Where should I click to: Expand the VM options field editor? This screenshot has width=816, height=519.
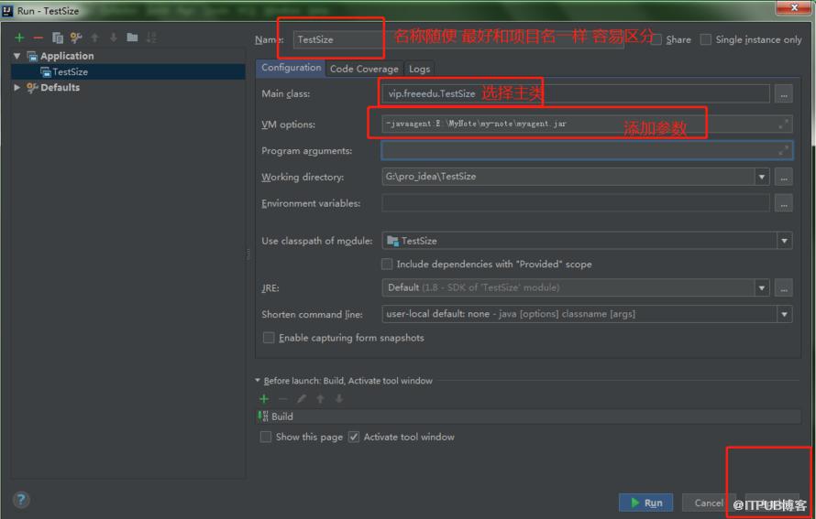pyautogui.click(x=783, y=124)
